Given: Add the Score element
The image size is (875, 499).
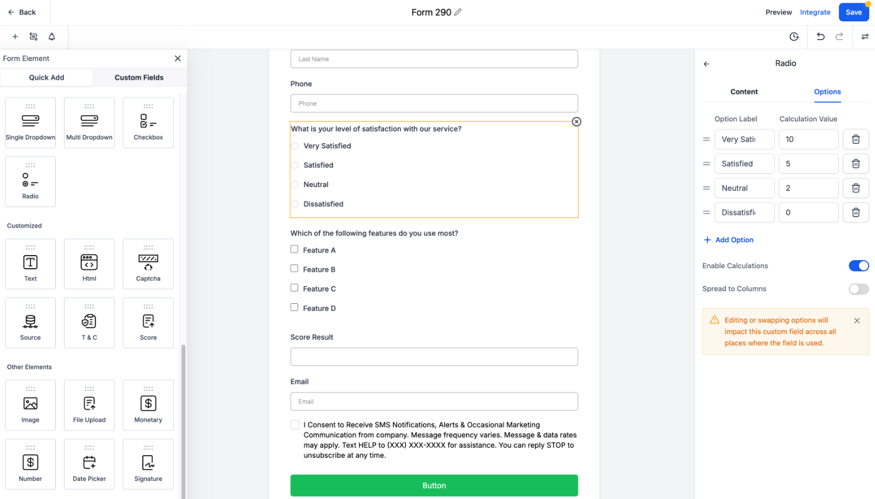Looking at the screenshot, I should tap(148, 323).
